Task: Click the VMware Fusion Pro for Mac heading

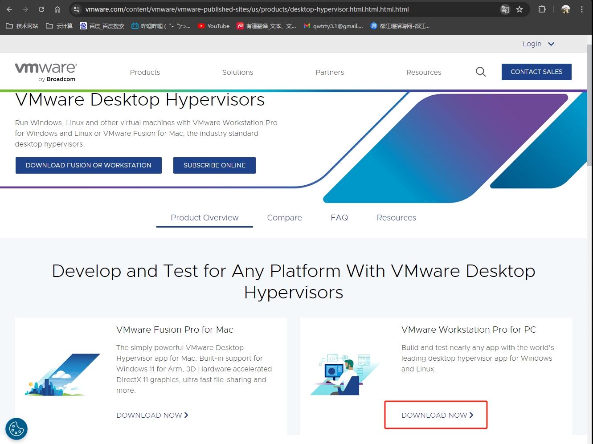Action: point(175,330)
